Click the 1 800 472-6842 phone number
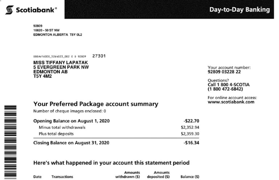Viewport: 279px width, 180px height. pos(225,89)
